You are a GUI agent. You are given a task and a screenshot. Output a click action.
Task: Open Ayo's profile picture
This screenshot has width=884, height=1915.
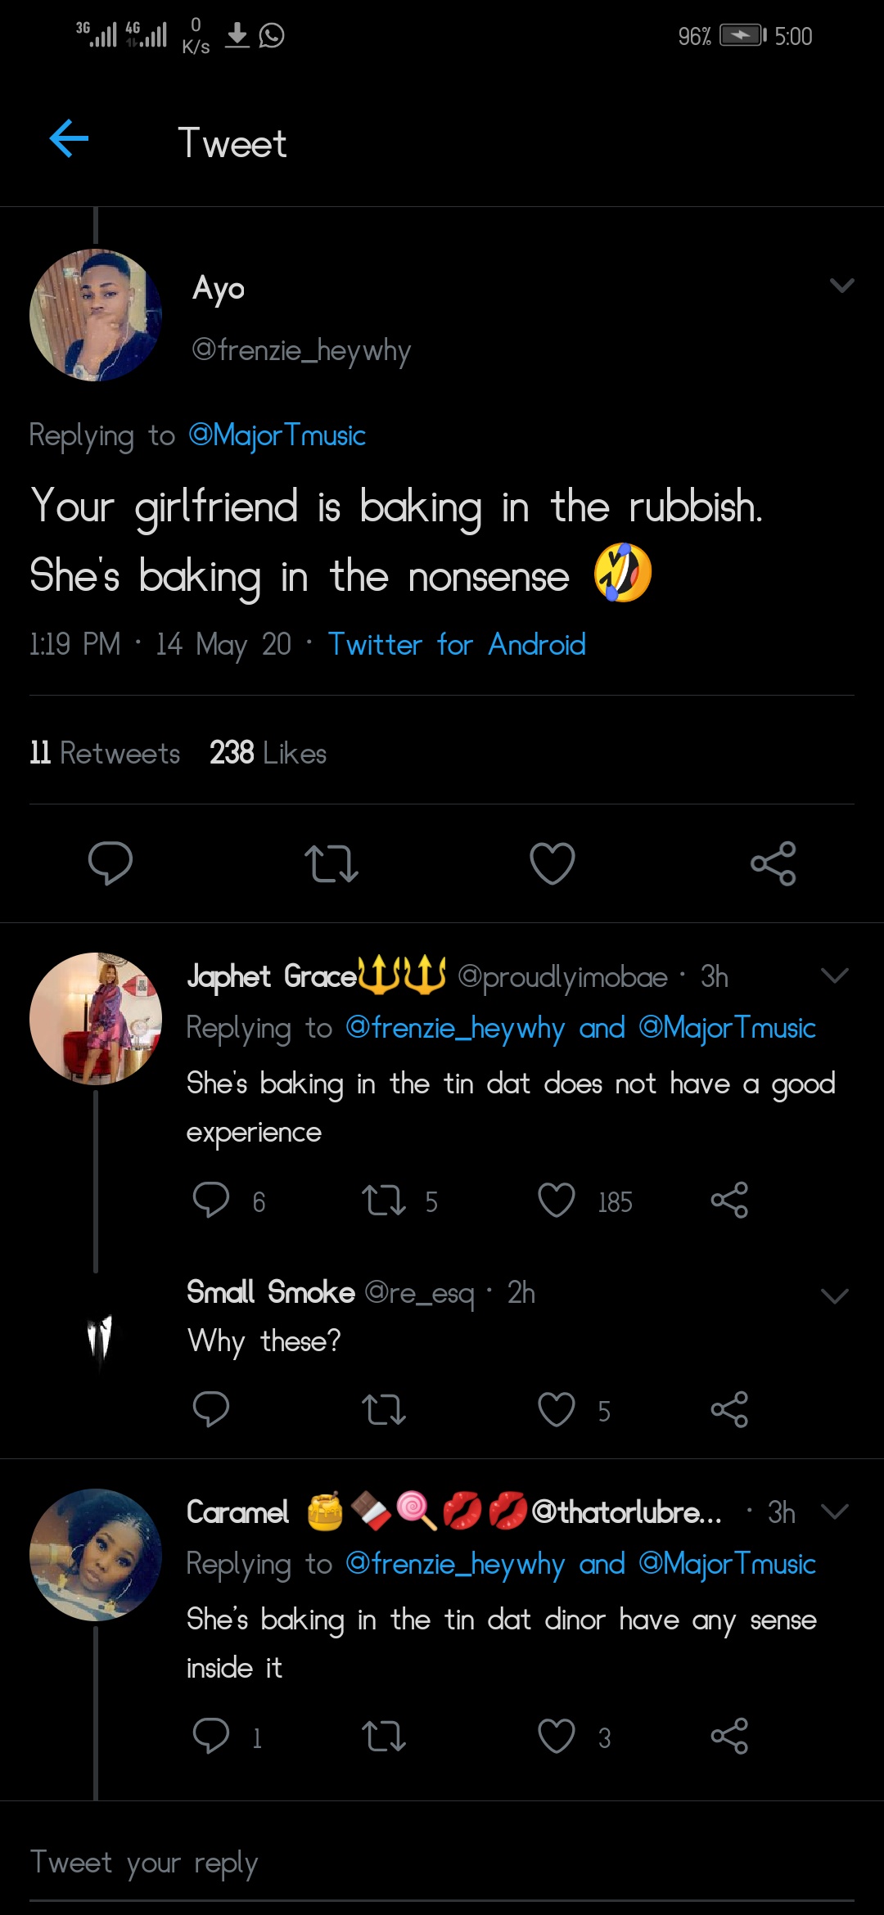[x=96, y=315]
